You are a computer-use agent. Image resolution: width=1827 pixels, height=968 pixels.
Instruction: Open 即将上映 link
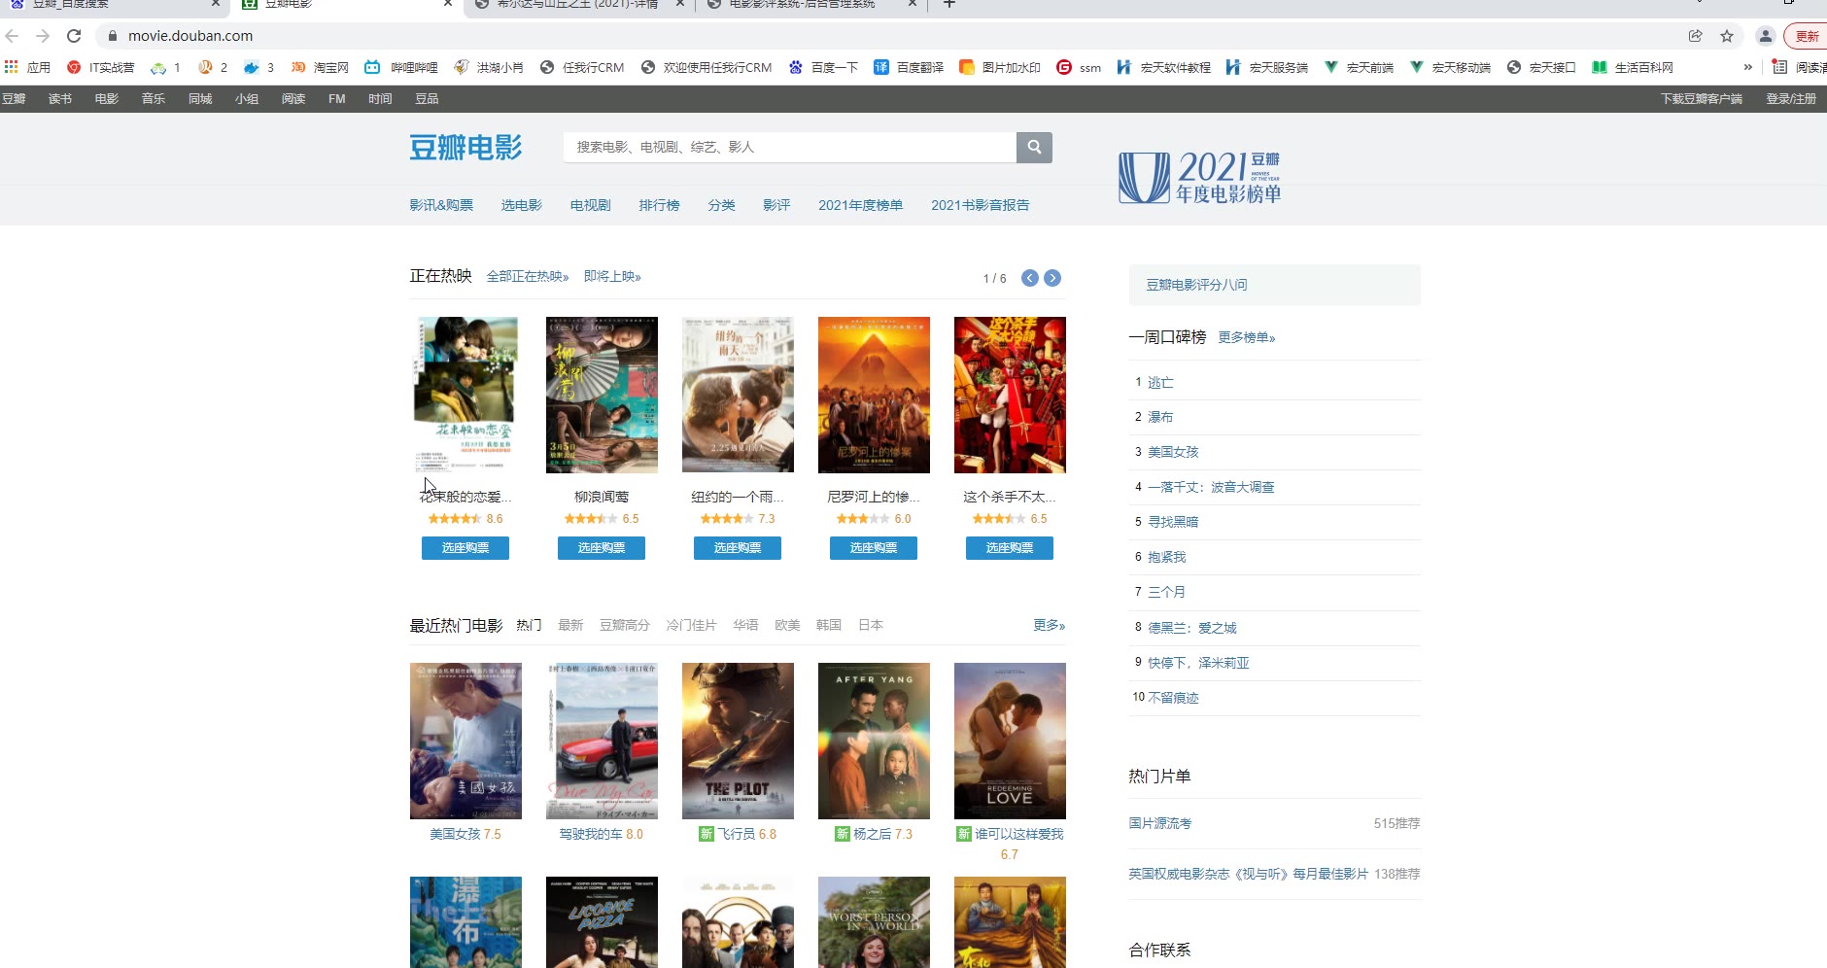612,277
